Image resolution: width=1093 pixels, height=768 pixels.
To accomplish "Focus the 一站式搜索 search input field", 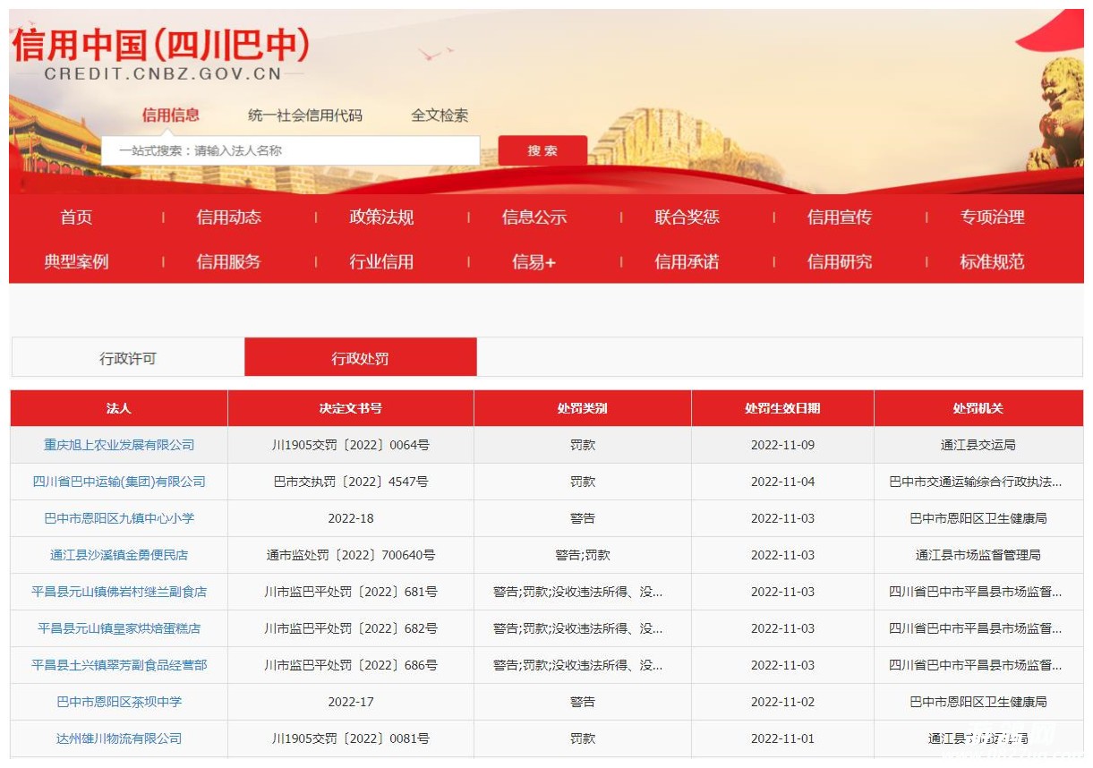I will click(291, 150).
